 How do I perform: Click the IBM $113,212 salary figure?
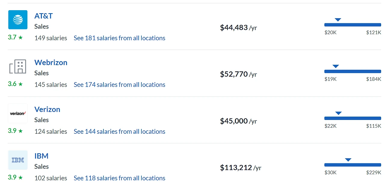click(x=236, y=168)
